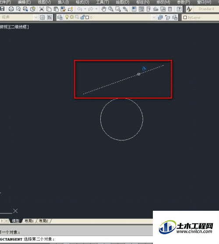Screen dimensions: 219x244
Task: Click the Plot printer icon
Action: coord(11,9)
